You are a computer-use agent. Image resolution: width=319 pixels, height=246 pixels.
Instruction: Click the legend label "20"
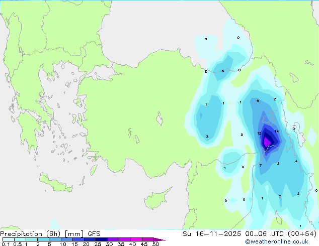[x=86, y=244]
